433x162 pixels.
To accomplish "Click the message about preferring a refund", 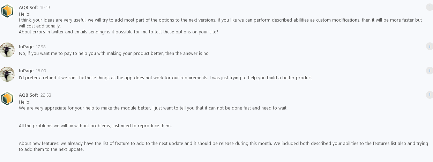I will pyautogui.click(x=165, y=78).
